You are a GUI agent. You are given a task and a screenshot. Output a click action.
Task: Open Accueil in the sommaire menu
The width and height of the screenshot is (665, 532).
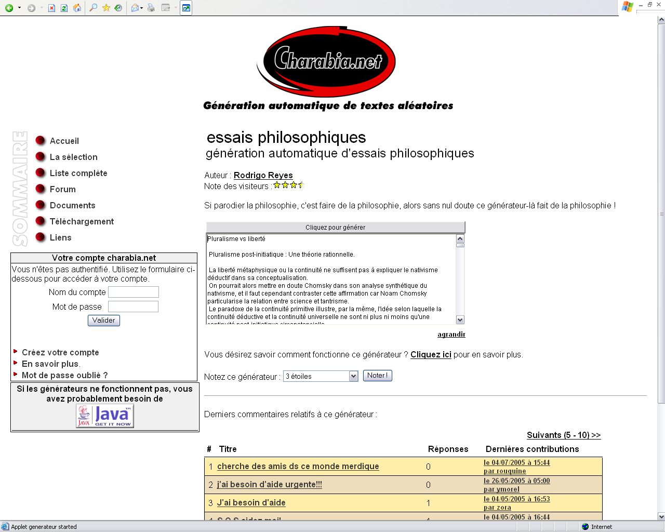(x=64, y=141)
